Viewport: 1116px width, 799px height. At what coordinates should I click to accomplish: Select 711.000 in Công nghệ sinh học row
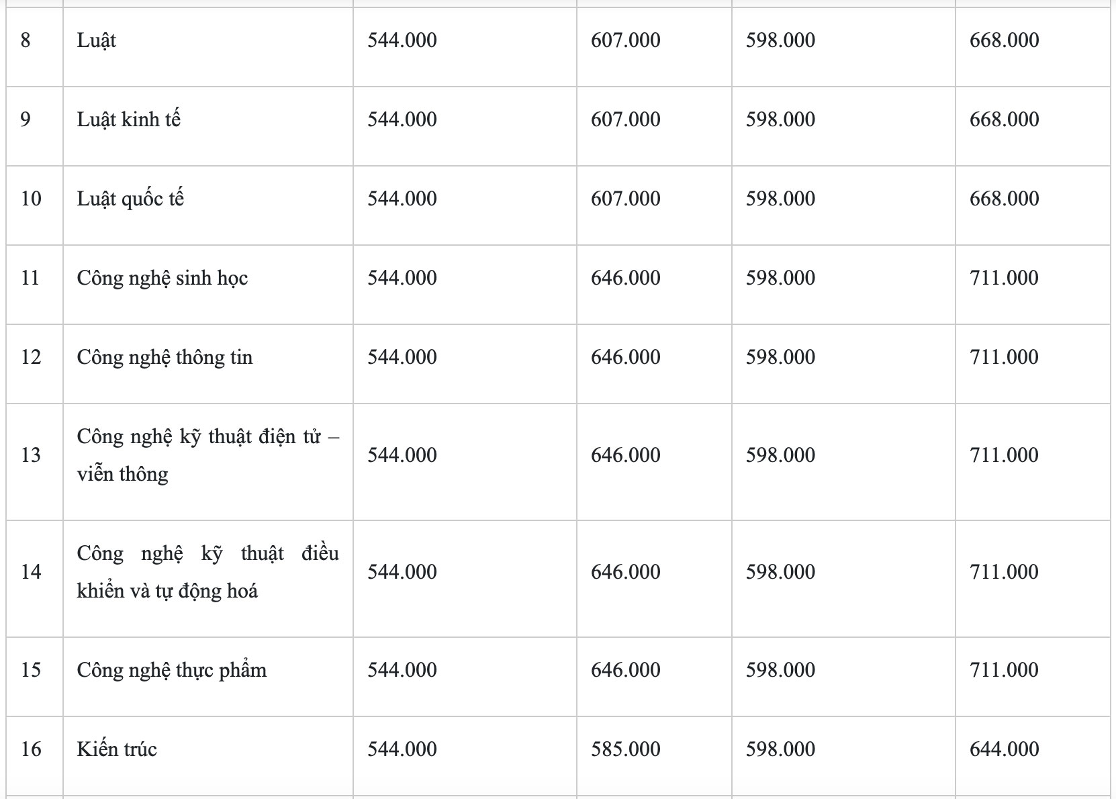point(1005,278)
